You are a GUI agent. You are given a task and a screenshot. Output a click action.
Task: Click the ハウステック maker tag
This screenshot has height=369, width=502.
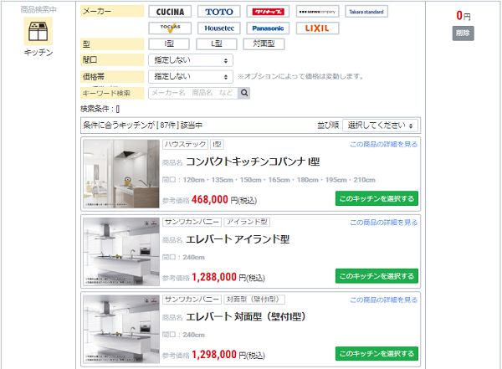186,145
